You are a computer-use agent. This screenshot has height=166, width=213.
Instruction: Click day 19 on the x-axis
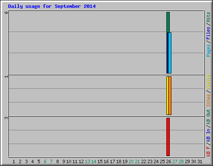coord(125,161)
